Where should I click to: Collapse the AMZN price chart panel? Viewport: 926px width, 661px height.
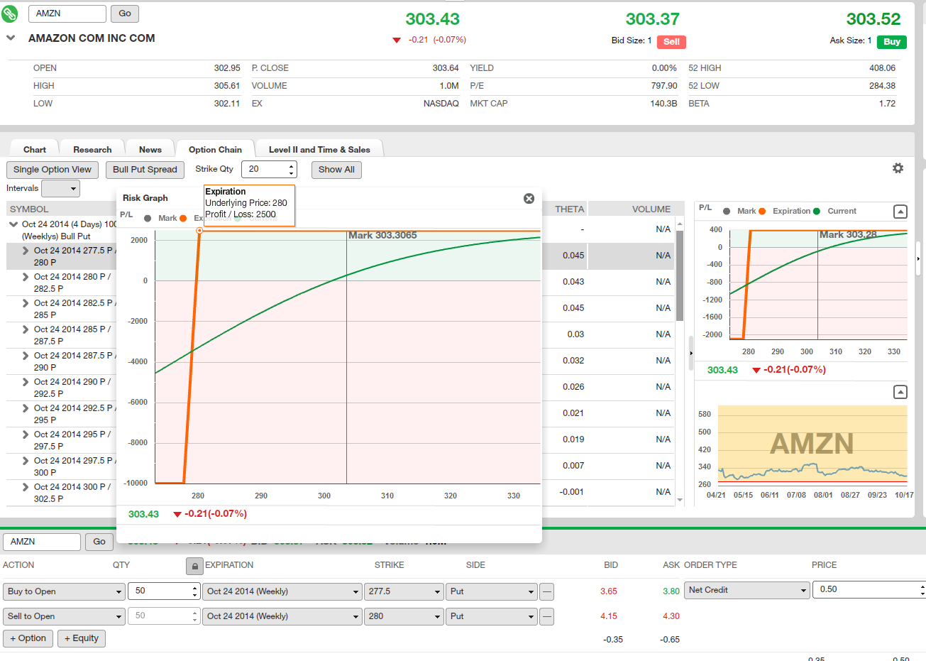point(900,392)
